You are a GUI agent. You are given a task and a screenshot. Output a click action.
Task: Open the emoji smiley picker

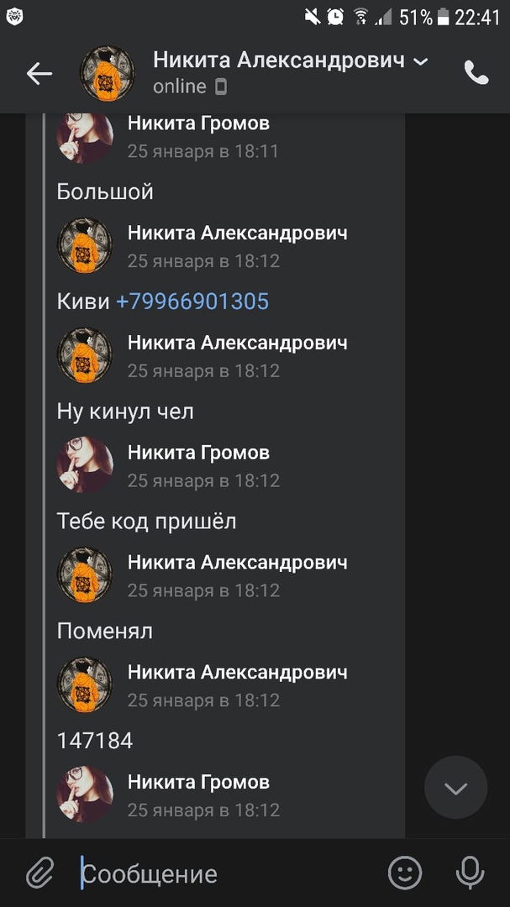(x=405, y=873)
